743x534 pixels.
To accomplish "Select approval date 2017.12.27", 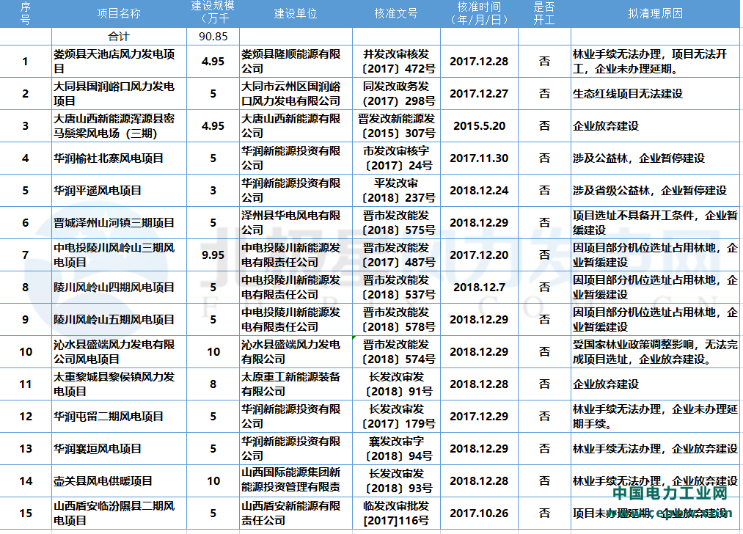I will click(479, 93).
